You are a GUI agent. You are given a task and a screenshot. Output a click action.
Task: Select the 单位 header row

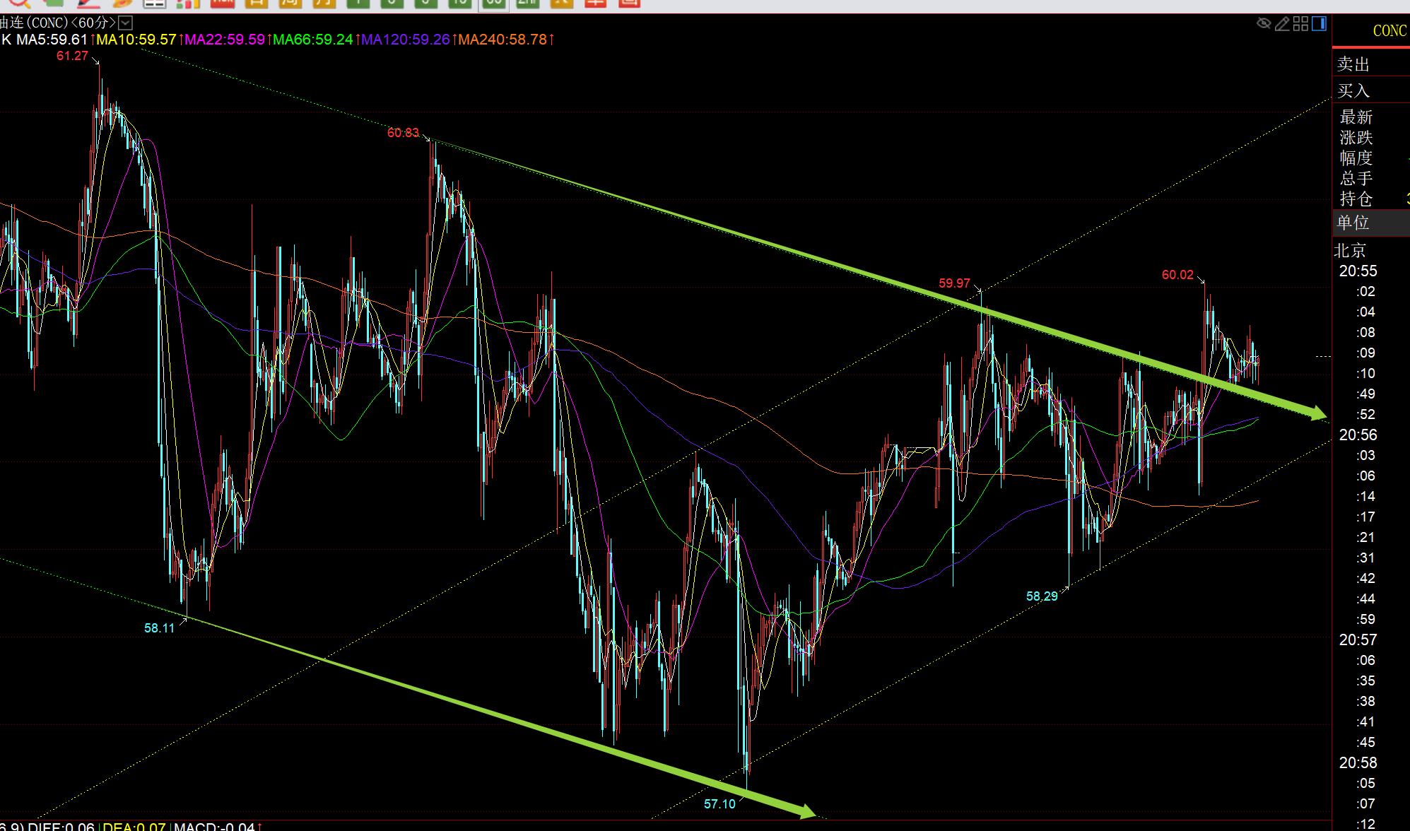click(1353, 223)
